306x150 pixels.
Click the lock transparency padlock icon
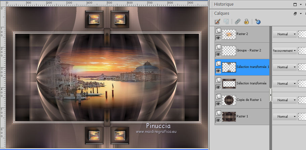point(246,22)
